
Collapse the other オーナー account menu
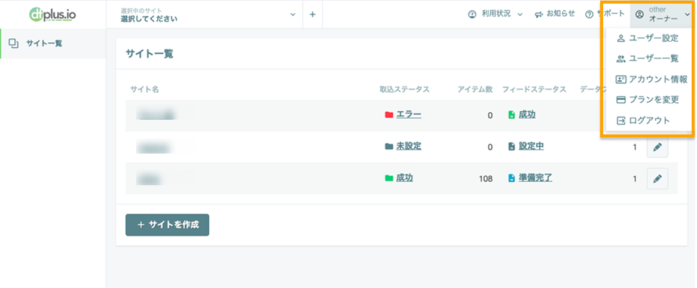pyautogui.click(x=663, y=14)
